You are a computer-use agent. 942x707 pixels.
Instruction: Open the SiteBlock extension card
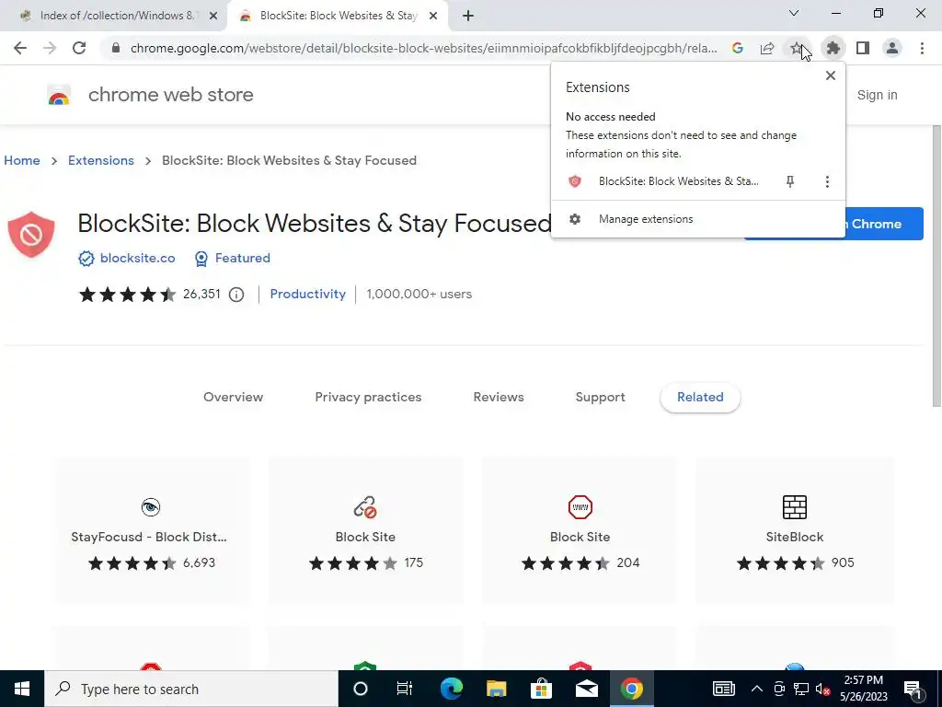794,531
